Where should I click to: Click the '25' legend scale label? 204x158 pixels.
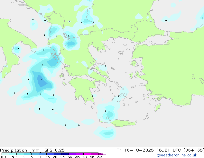coord(62,157)
